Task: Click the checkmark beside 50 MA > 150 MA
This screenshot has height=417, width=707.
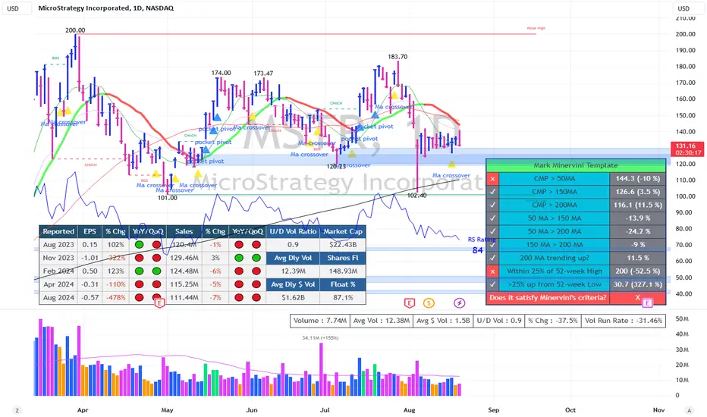Action: [x=492, y=218]
